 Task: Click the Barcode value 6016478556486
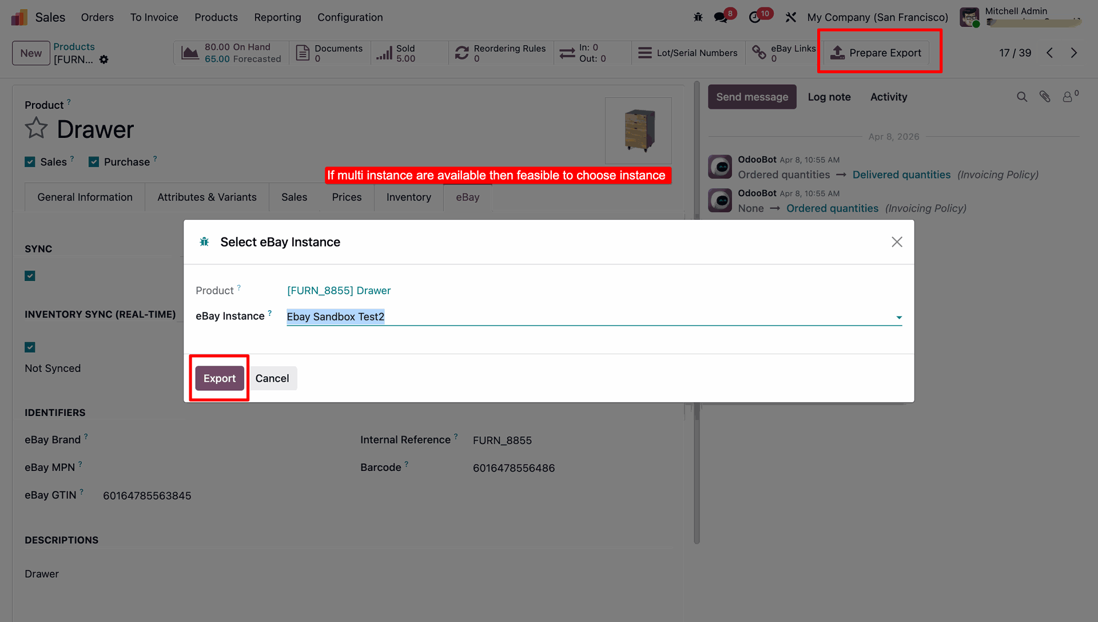(514, 468)
